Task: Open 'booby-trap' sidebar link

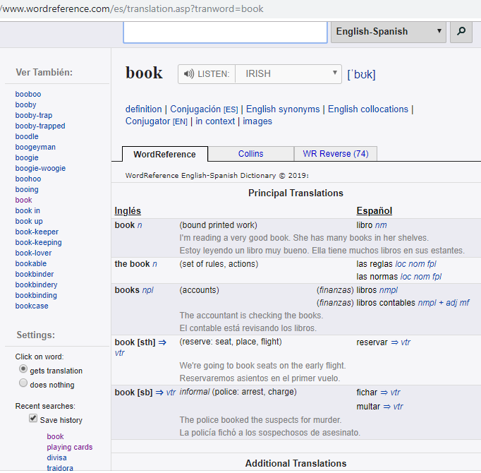Action: (x=34, y=115)
